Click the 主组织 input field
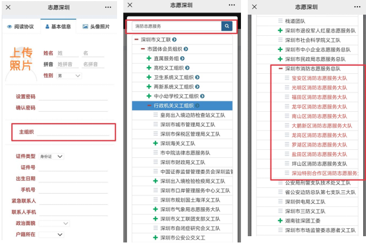Screen dimensions: 366x243 (74, 131)
